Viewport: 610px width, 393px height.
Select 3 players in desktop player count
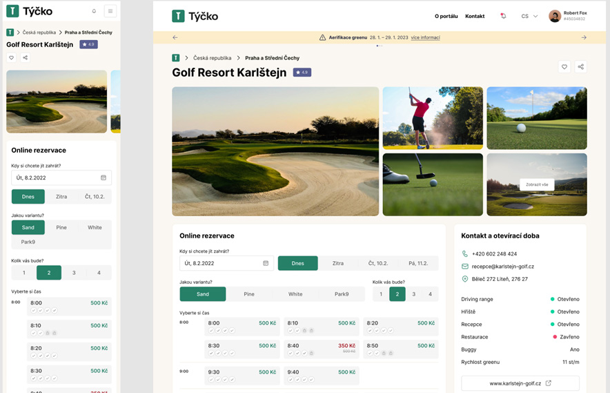point(413,294)
